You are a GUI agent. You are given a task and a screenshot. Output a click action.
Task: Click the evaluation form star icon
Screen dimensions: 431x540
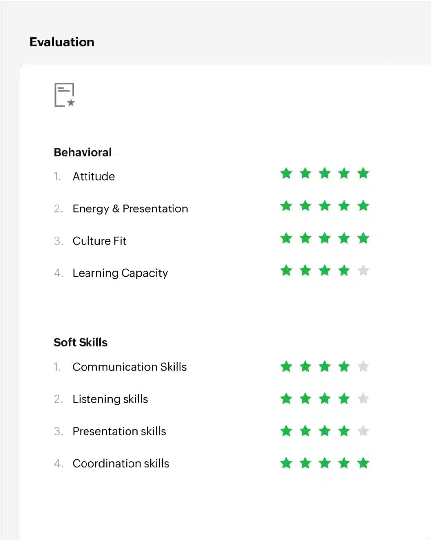64,95
